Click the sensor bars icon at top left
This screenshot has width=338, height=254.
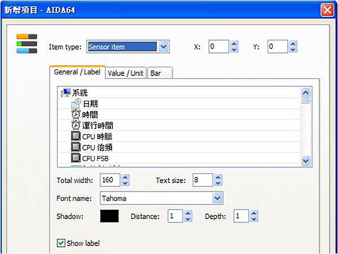(x=27, y=44)
